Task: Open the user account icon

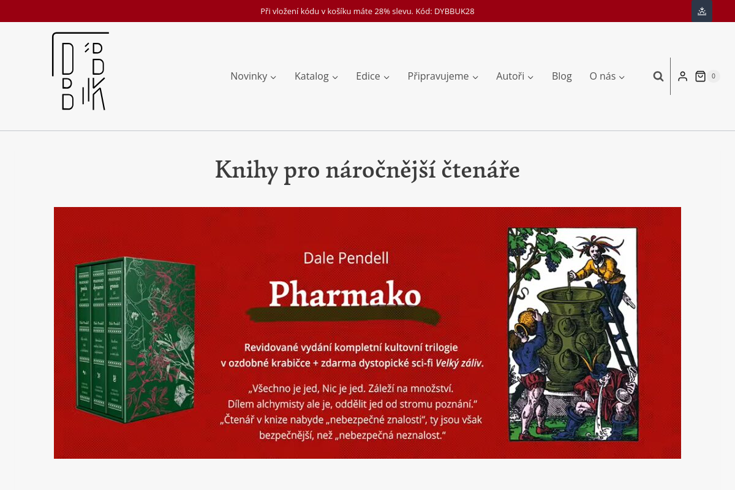Action: click(x=682, y=76)
